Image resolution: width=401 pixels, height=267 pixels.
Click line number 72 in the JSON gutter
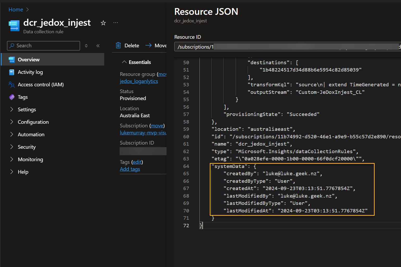click(186, 225)
